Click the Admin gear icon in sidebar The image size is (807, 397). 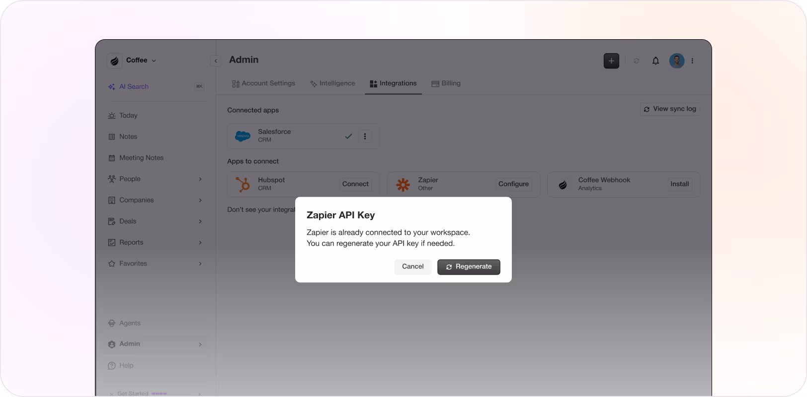pos(112,344)
